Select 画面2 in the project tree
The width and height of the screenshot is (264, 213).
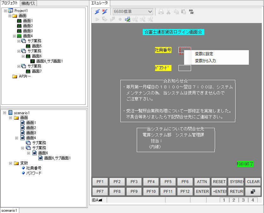[x=28, y=26]
